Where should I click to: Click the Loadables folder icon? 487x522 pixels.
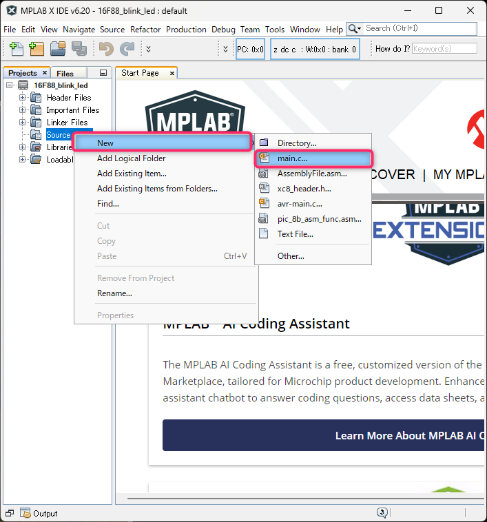coord(36,160)
